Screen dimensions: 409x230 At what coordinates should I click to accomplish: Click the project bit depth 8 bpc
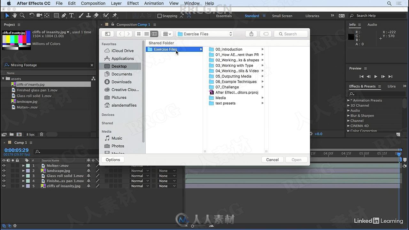[x=31, y=134]
